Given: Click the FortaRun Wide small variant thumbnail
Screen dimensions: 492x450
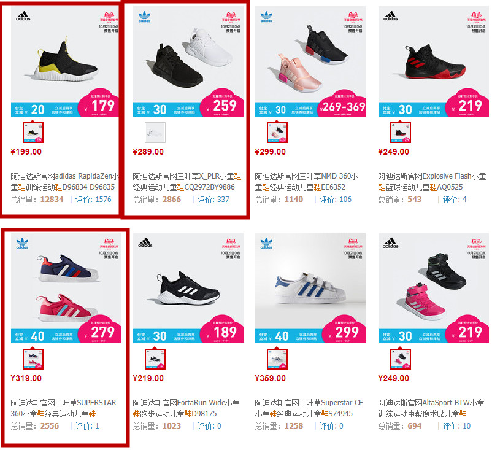Looking at the screenshot, I should (155, 359).
